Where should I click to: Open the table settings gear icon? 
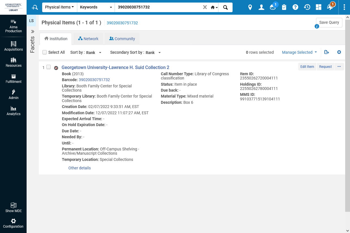(x=339, y=52)
